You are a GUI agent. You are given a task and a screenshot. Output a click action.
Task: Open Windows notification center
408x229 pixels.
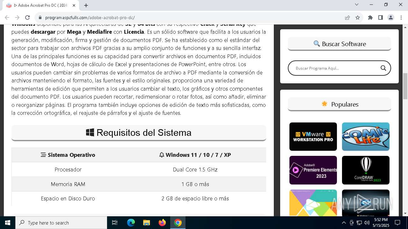click(x=397, y=223)
